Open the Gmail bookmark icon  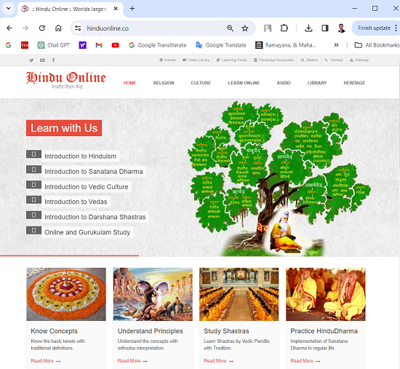pos(99,45)
